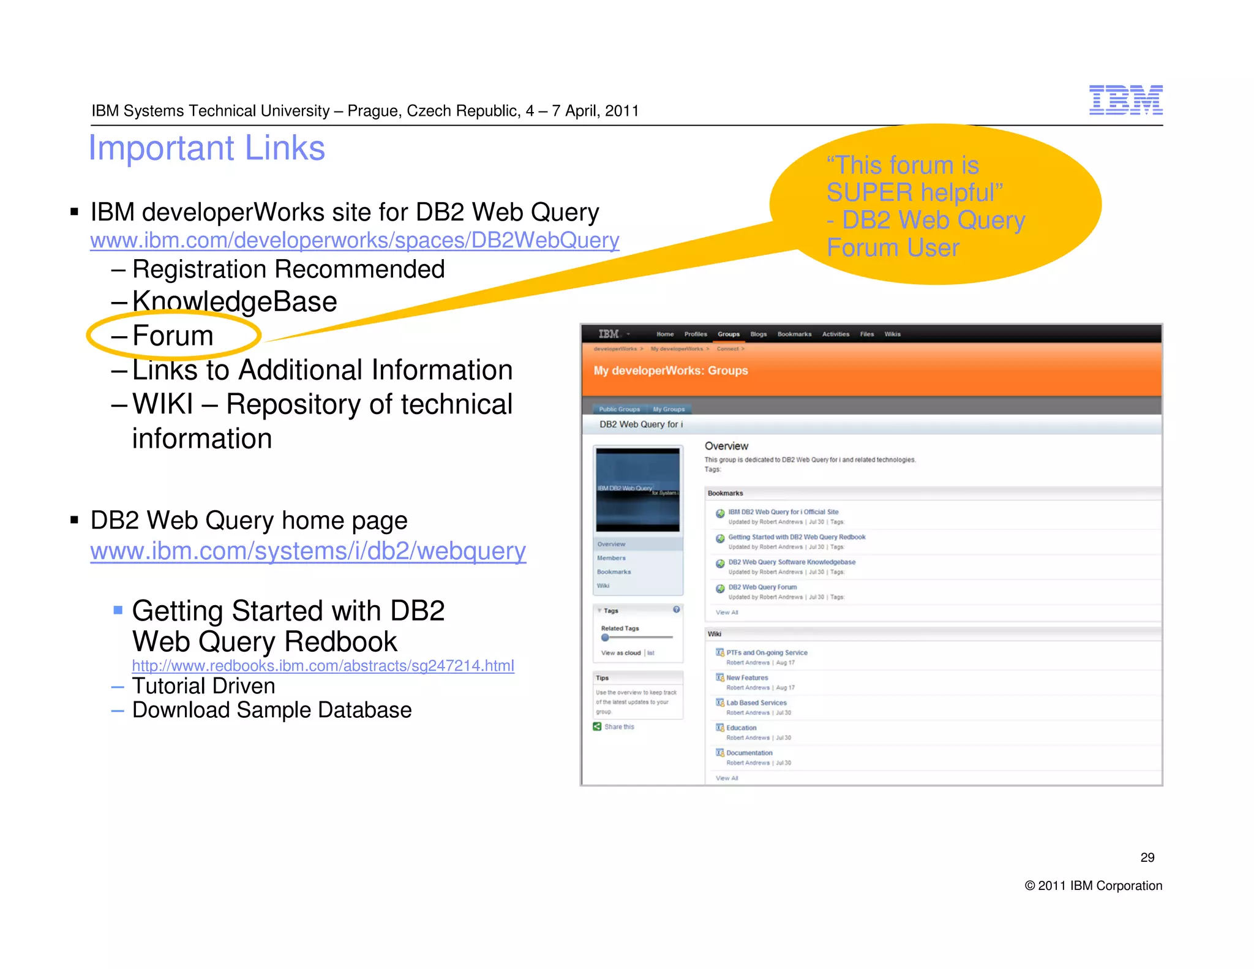Select Members in the group sidebar
1254x969 pixels.
[x=611, y=558]
